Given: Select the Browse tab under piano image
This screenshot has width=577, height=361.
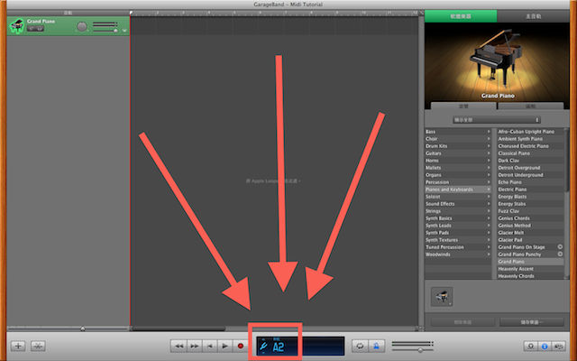Looking at the screenshot, I should coord(463,106).
